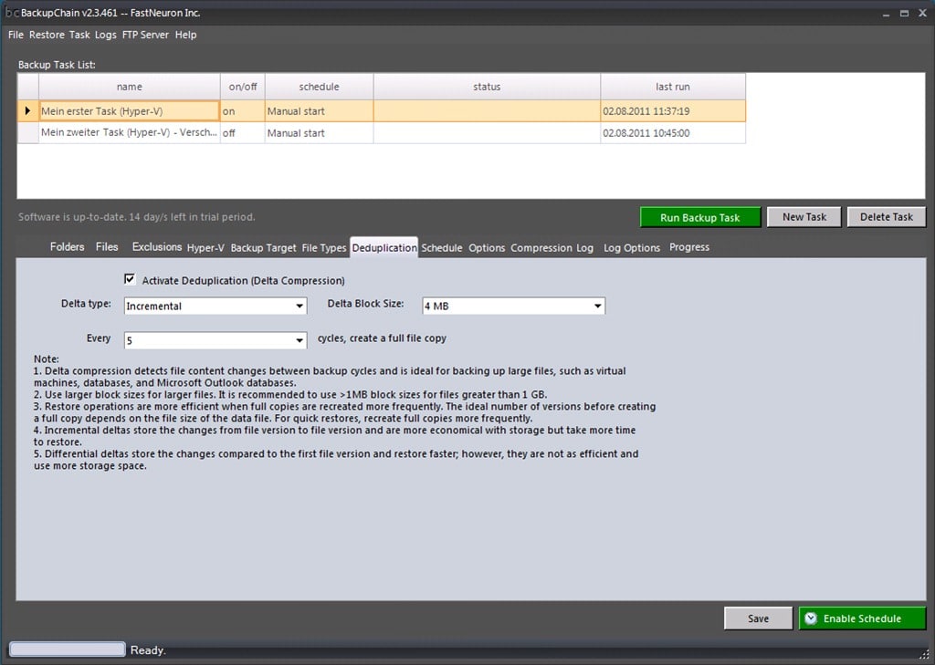The image size is (935, 665).
Task: Click Manual start cell of Mein erster Task
Action: 319,111
